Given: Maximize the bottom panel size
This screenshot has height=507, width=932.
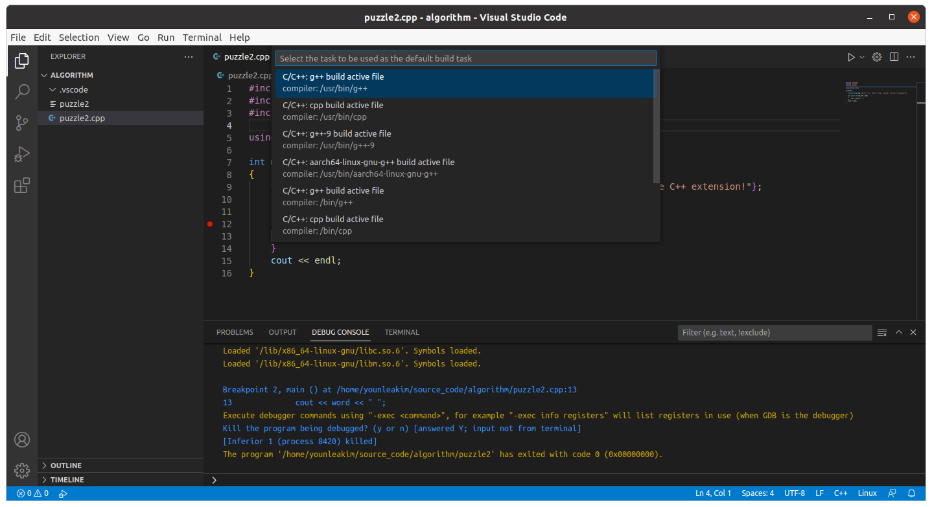Looking at the screenshot, I should click(899, 332).
